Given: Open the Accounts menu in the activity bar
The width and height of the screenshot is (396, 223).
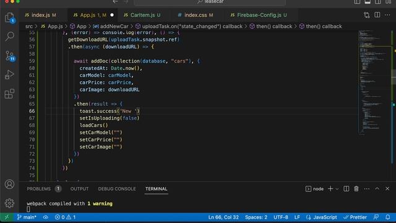Looking at the screenshot, I should (9, 185).
